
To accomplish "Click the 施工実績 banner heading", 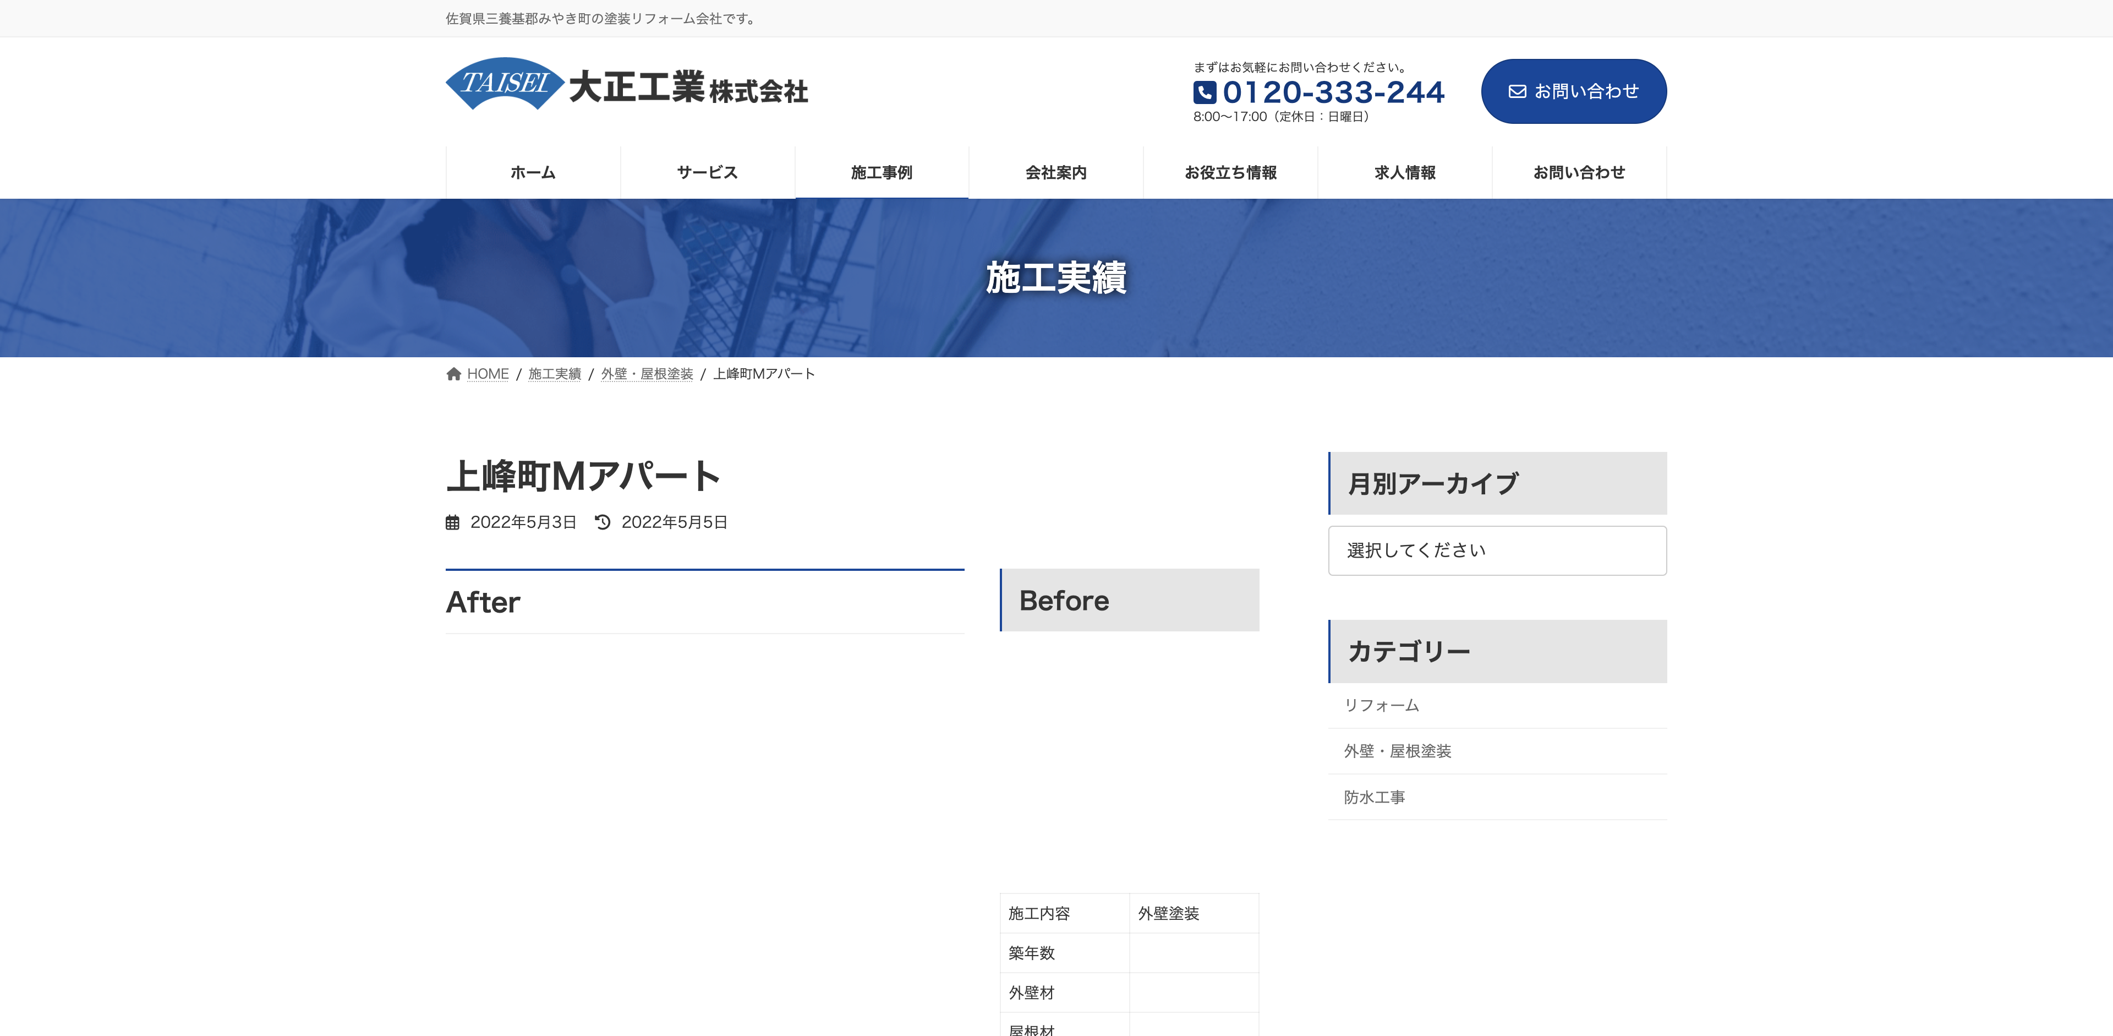I will click(x=1056, y=277).
